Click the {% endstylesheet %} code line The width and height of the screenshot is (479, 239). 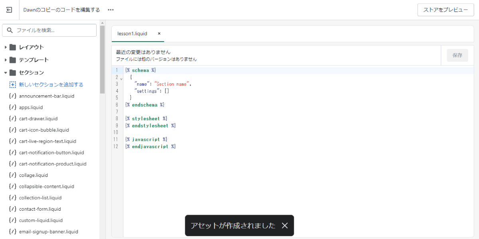coord(150,125)
